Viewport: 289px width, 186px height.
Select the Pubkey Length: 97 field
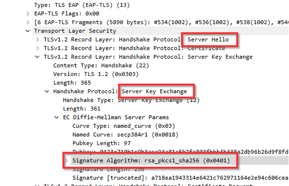(102, 144)
